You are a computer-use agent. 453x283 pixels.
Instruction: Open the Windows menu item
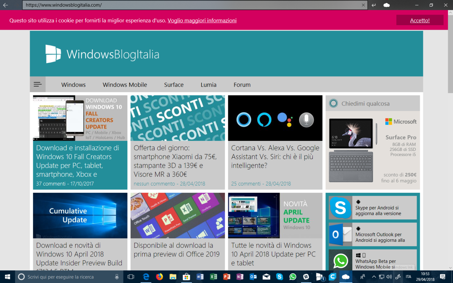coord(73,85)
